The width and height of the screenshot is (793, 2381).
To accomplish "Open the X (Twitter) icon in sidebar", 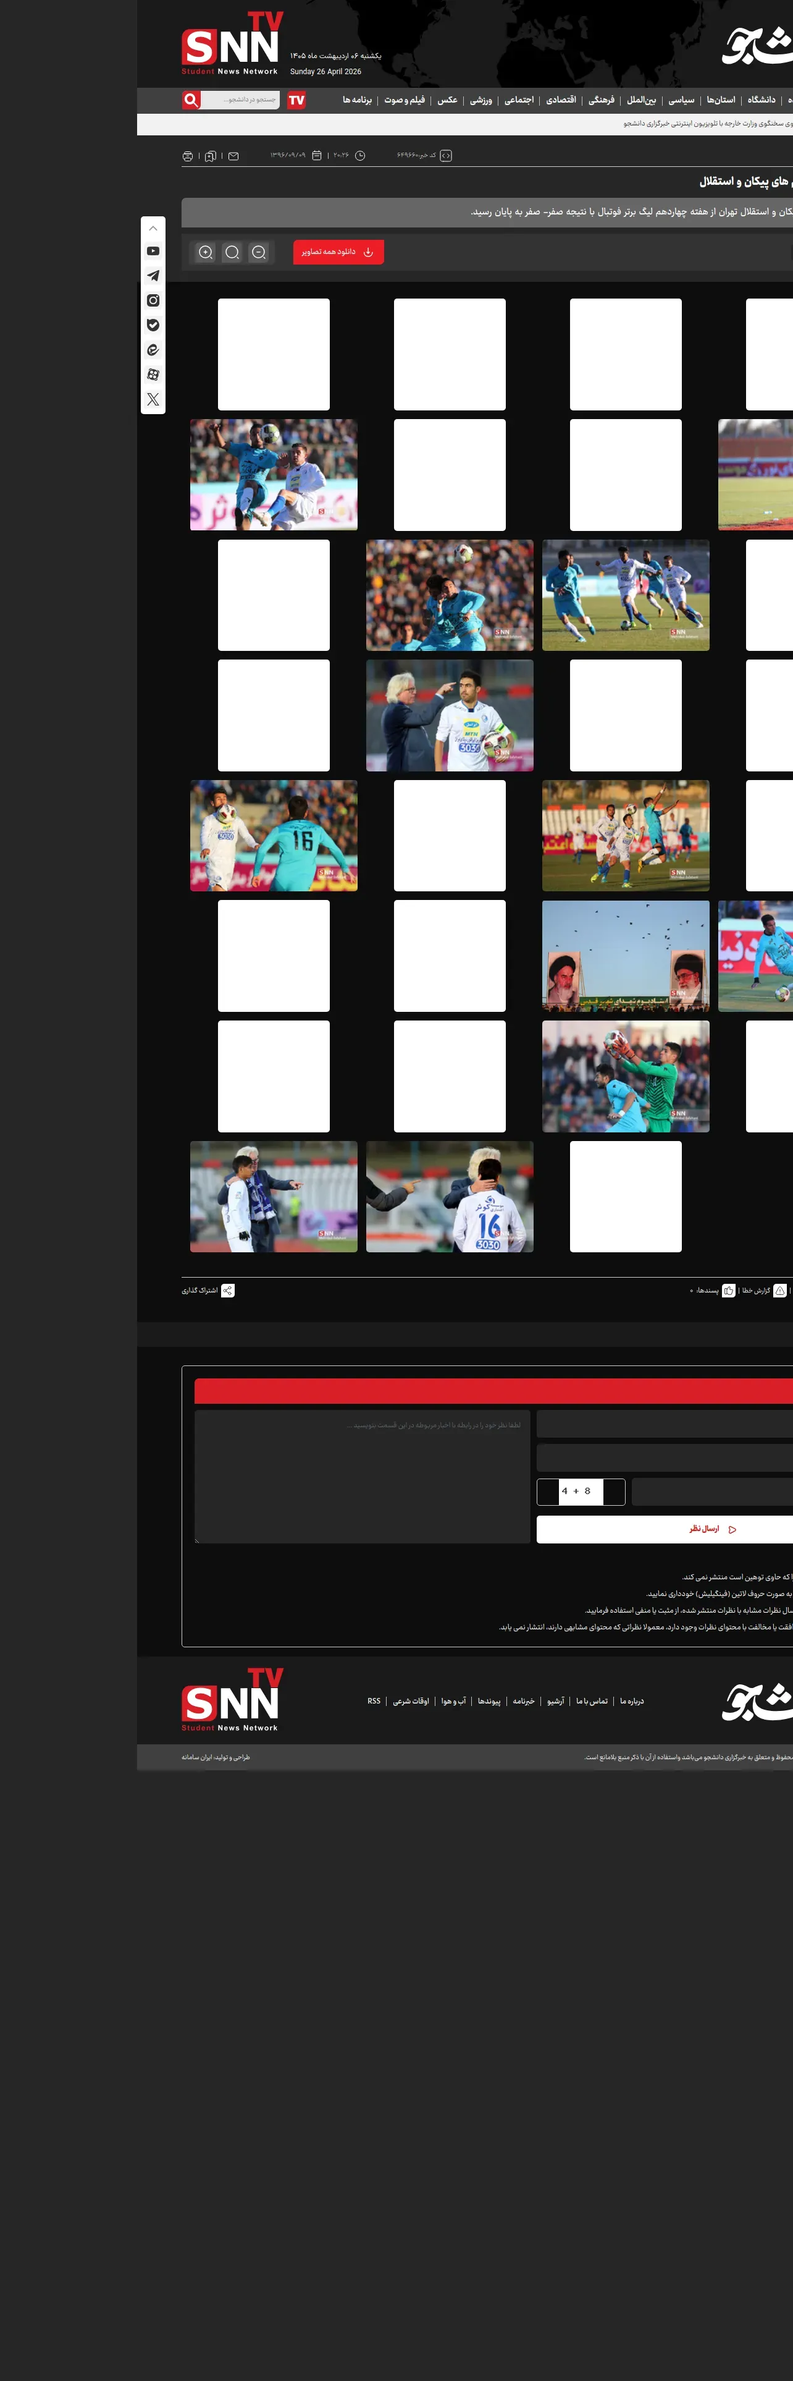I will pyautogui.click(x=153, y=399).
